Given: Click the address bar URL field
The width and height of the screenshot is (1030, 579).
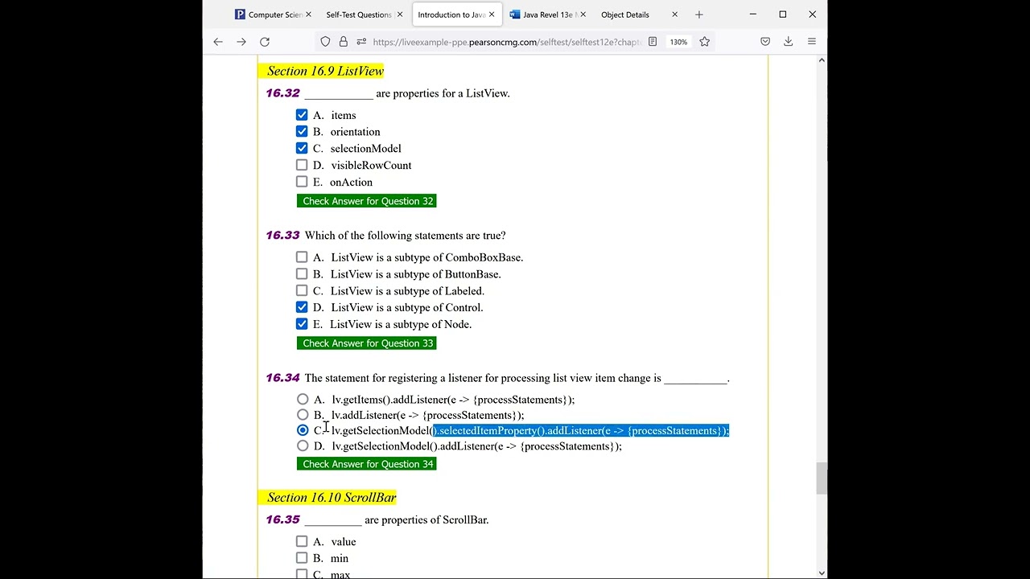Looking at the screenshot, I should click(x=507, y=42).
